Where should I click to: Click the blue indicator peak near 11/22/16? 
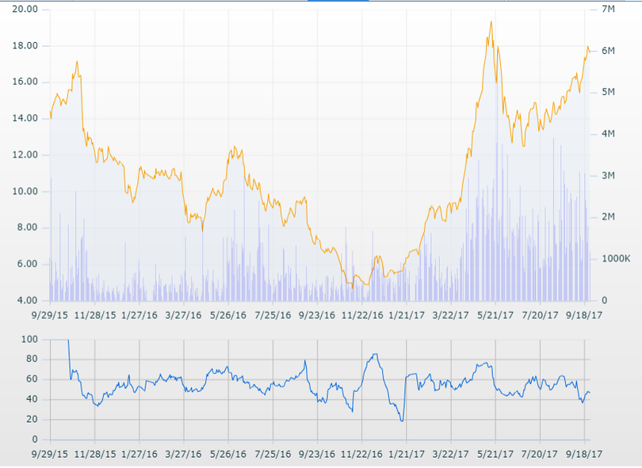374,354
